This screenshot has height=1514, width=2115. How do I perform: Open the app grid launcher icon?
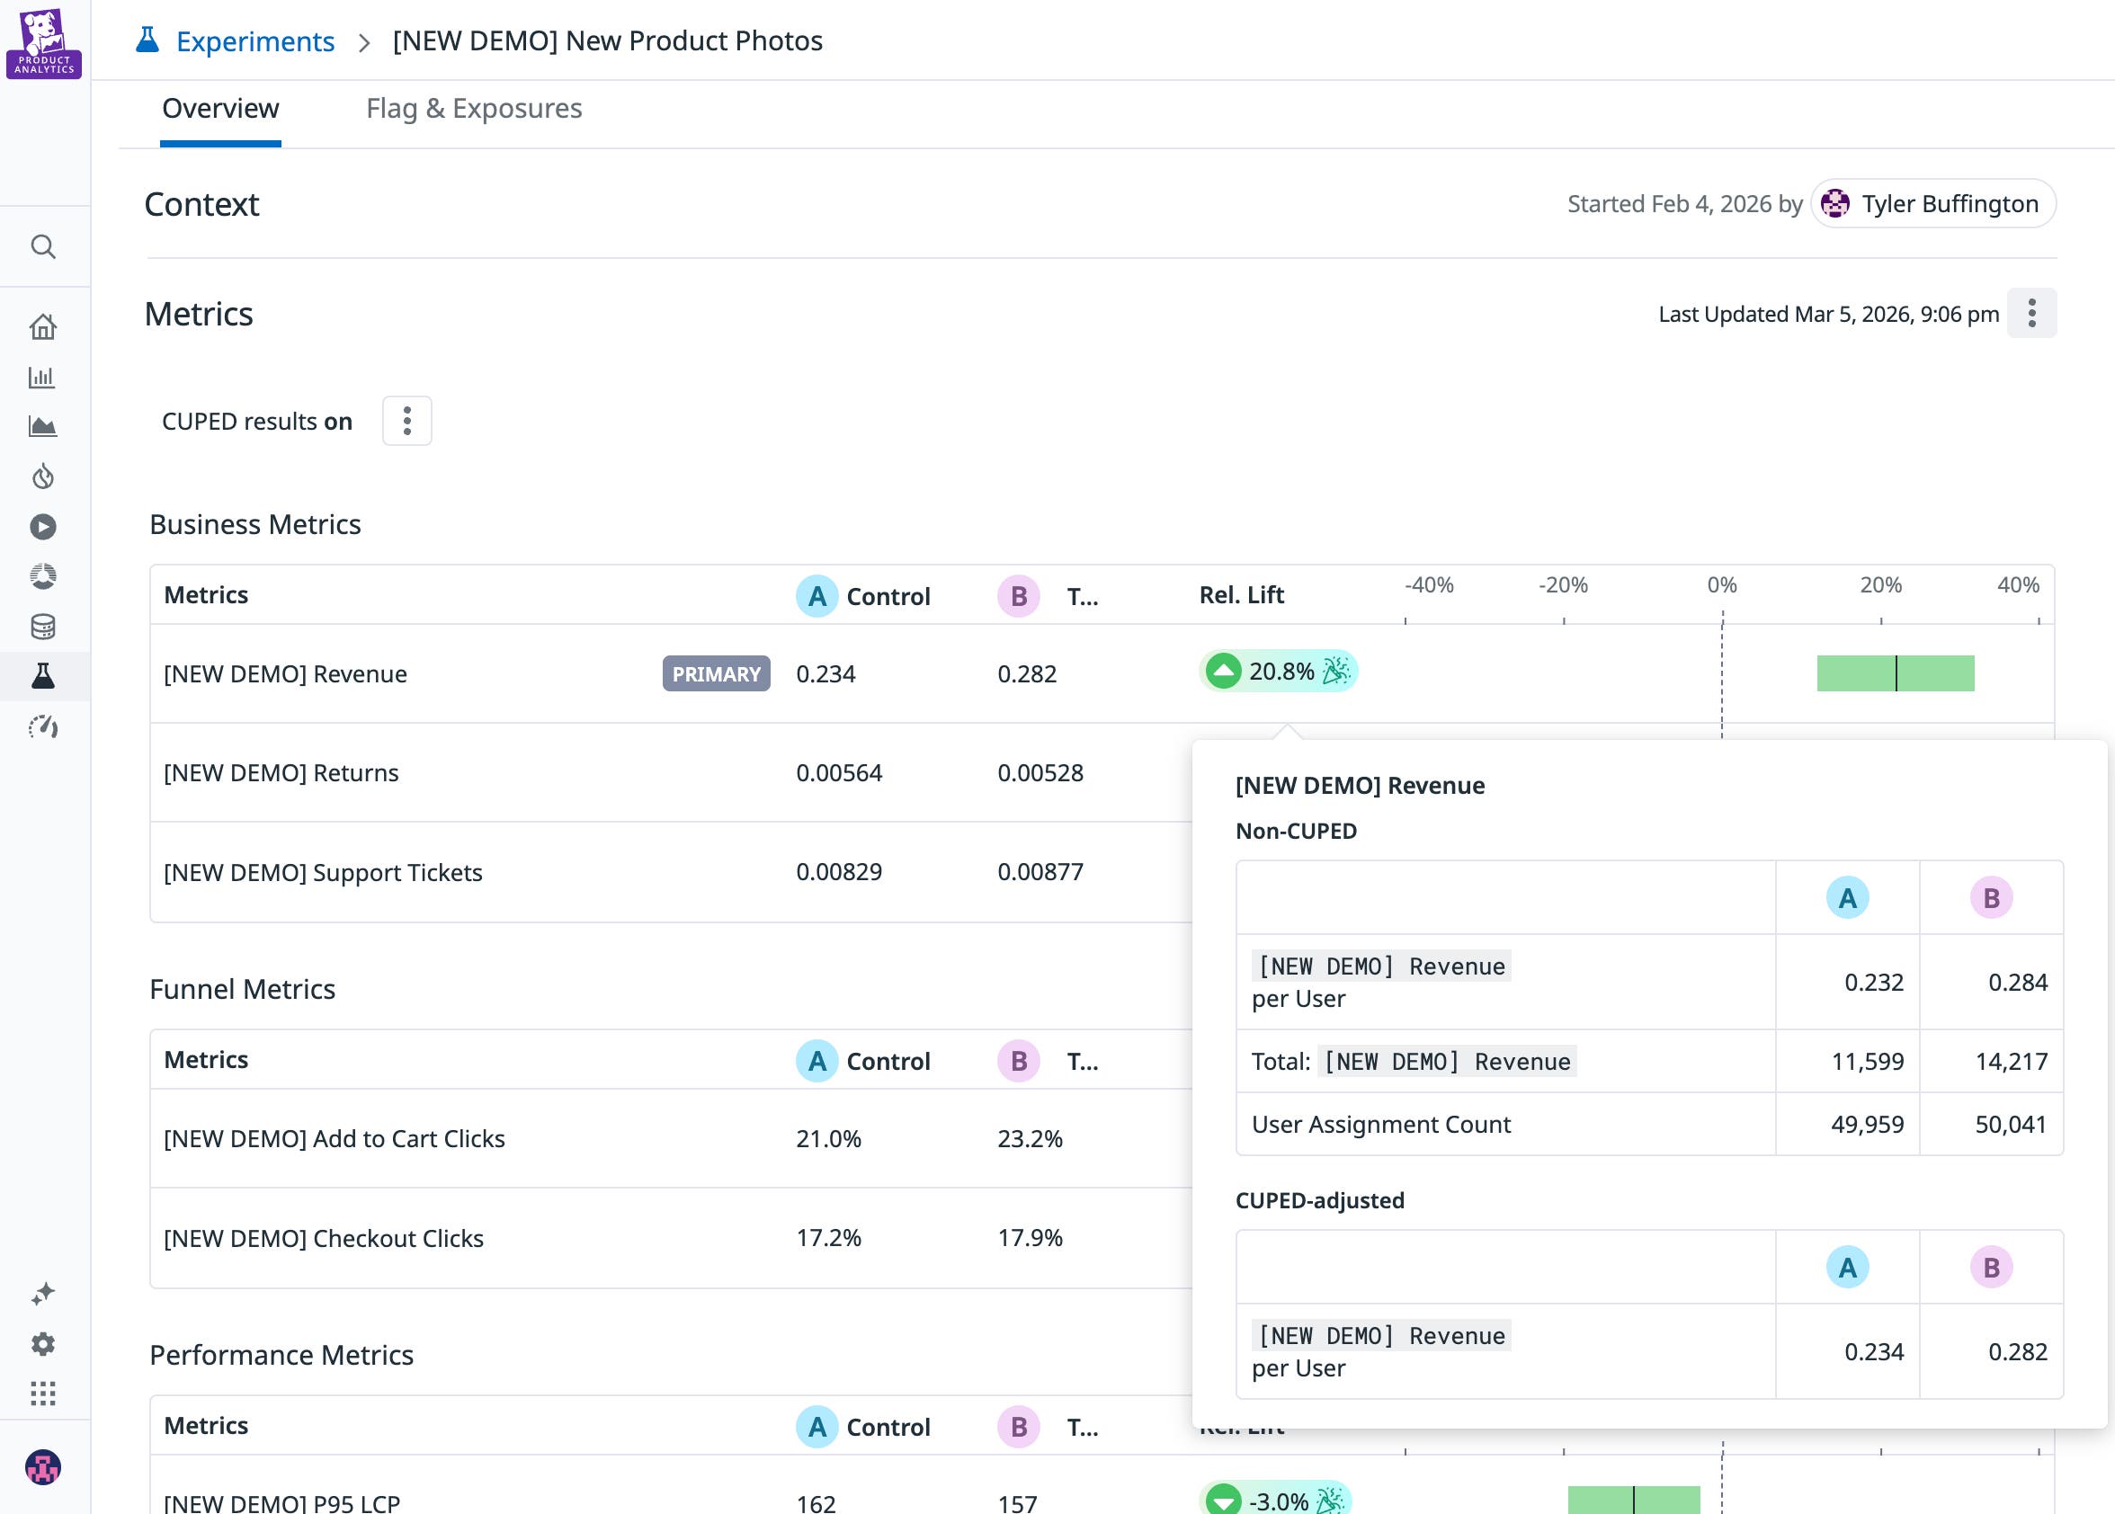pyautogui.click(x=44, y=1394)
